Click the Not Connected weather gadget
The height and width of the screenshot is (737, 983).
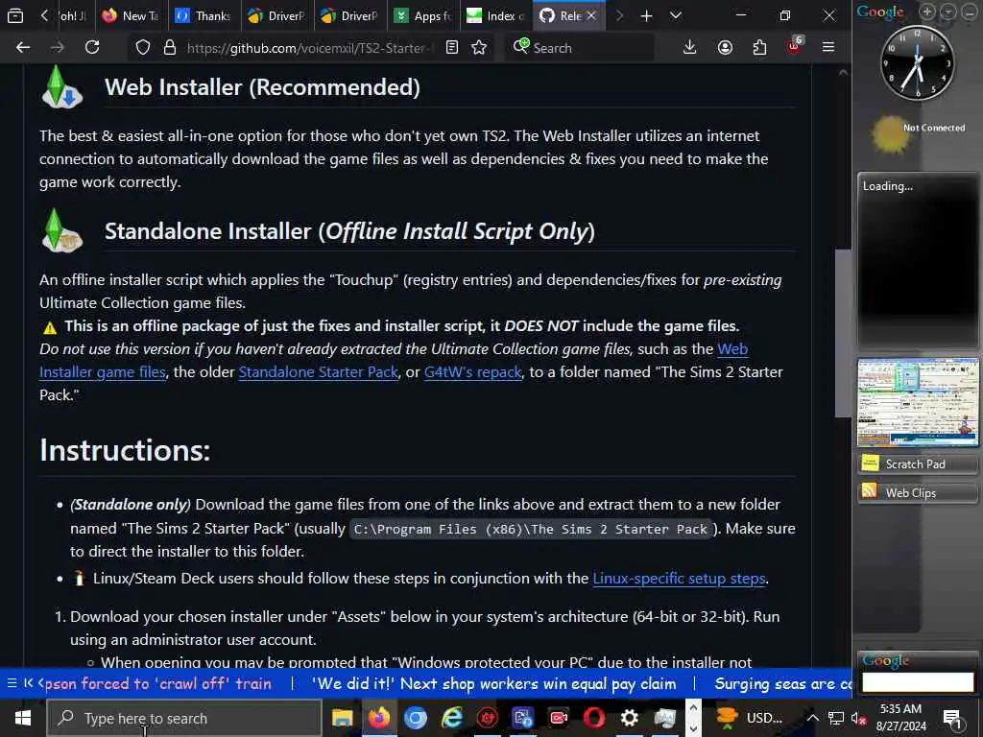coord(919,134)
